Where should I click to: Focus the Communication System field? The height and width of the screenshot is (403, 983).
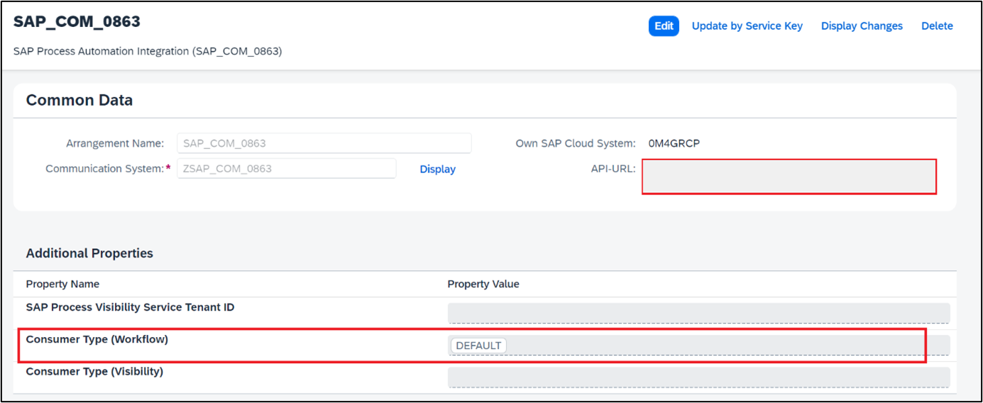pyautogui.click(x=287, y=169)
